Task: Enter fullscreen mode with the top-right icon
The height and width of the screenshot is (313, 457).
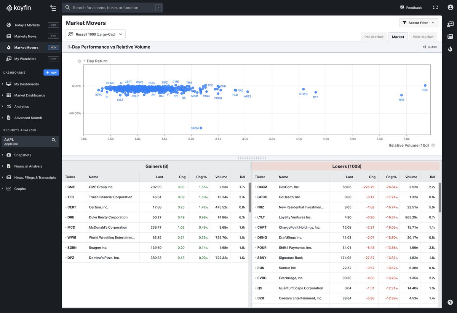Action: pos(435,8)
